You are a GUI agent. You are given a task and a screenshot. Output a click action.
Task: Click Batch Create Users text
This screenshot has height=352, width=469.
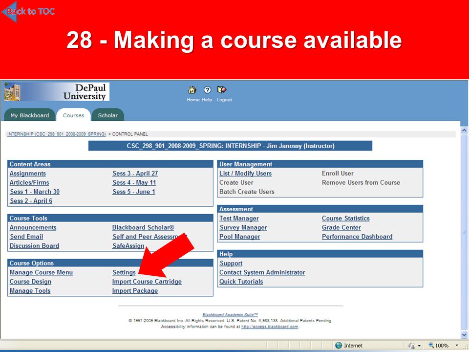coord(247,192)
